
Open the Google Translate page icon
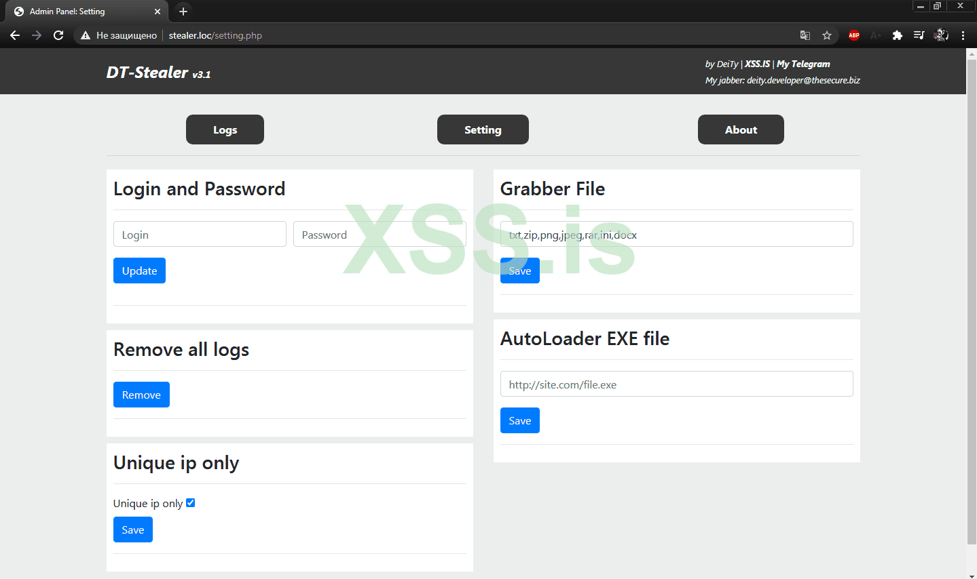click(x=805, y=35)
